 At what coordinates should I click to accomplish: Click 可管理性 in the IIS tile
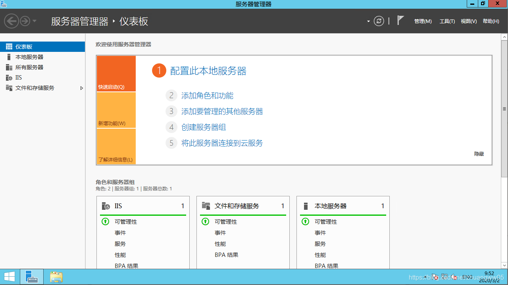(x=126, y=222)
